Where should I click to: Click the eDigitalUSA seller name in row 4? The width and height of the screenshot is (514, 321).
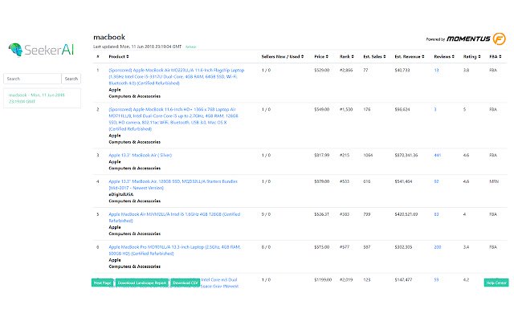tap(121, 194)
